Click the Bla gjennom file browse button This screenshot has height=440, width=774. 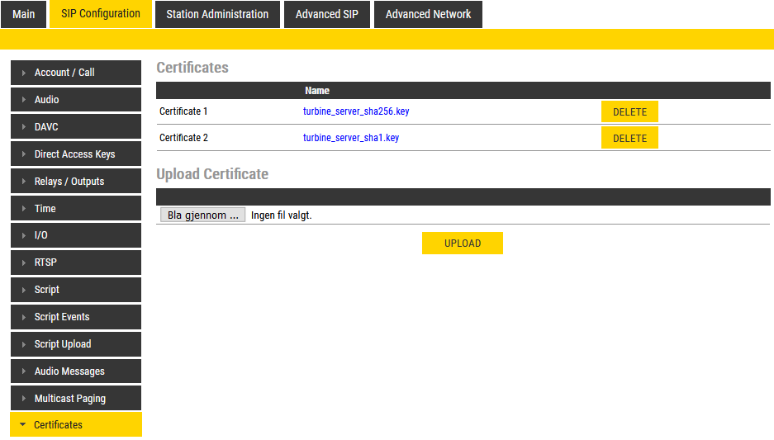point(202,215)
